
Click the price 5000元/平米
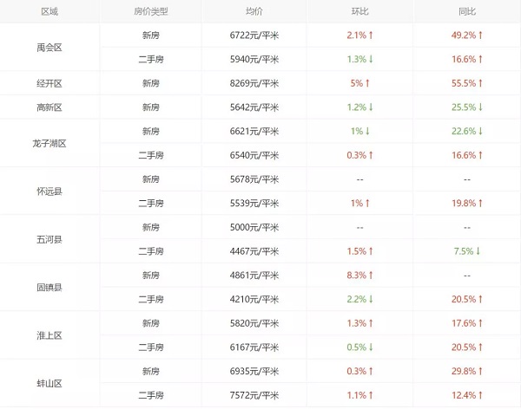point(254,227)
